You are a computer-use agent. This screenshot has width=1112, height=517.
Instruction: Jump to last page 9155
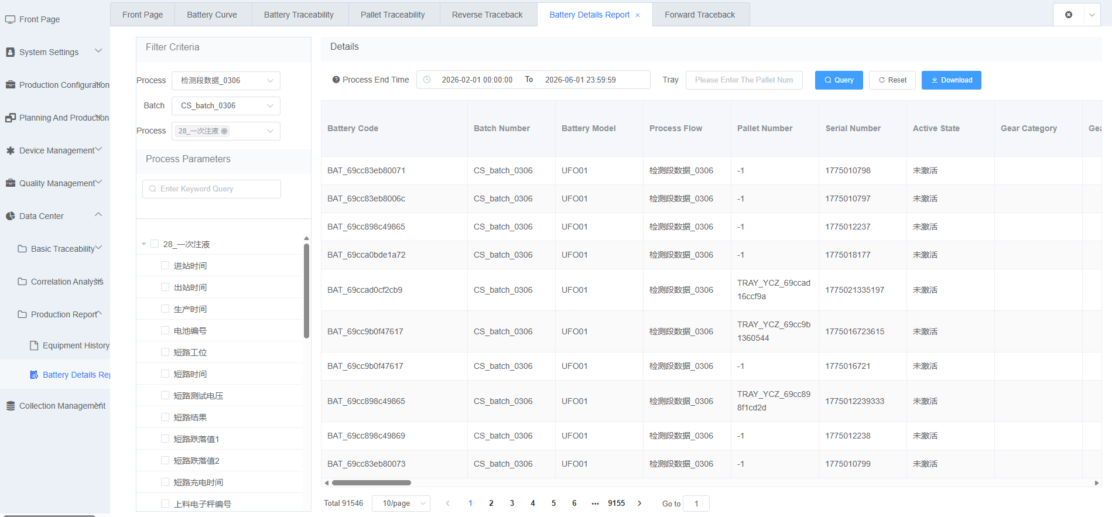point(617,503)
